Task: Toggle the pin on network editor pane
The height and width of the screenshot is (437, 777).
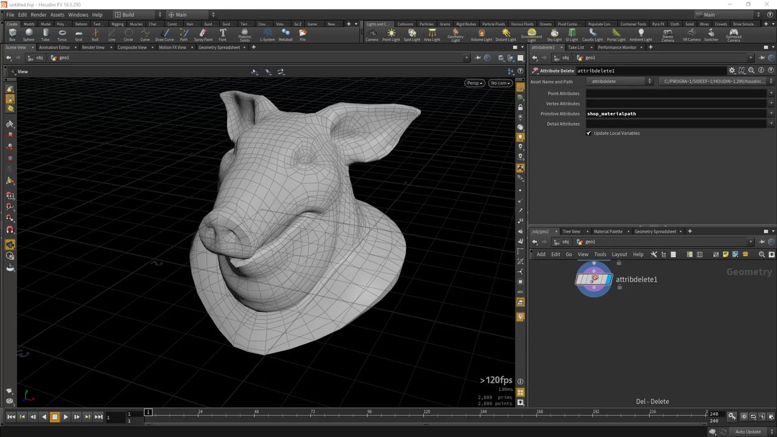Action: [763, 242]
